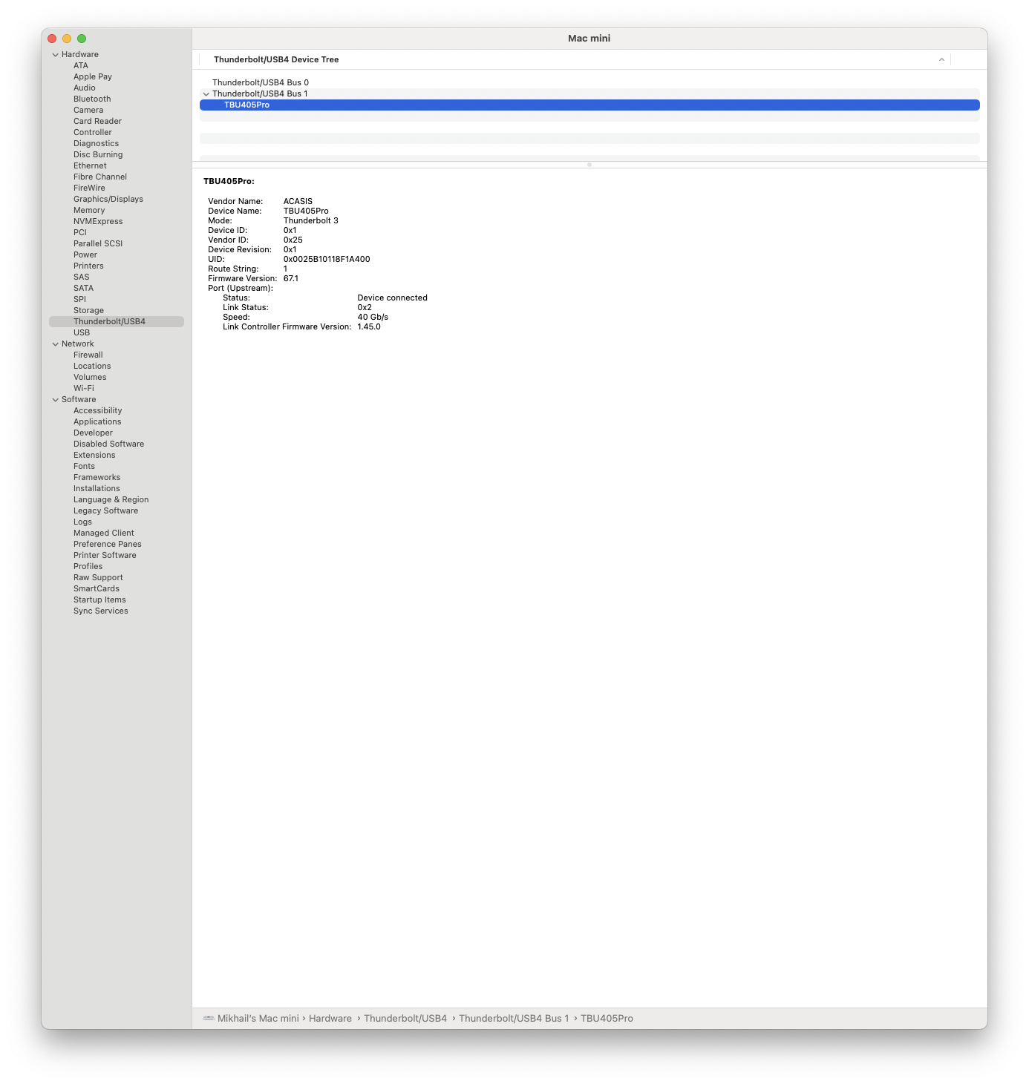Open ATA in the sidebar
1029x1084 pixels.
point(81,66)
